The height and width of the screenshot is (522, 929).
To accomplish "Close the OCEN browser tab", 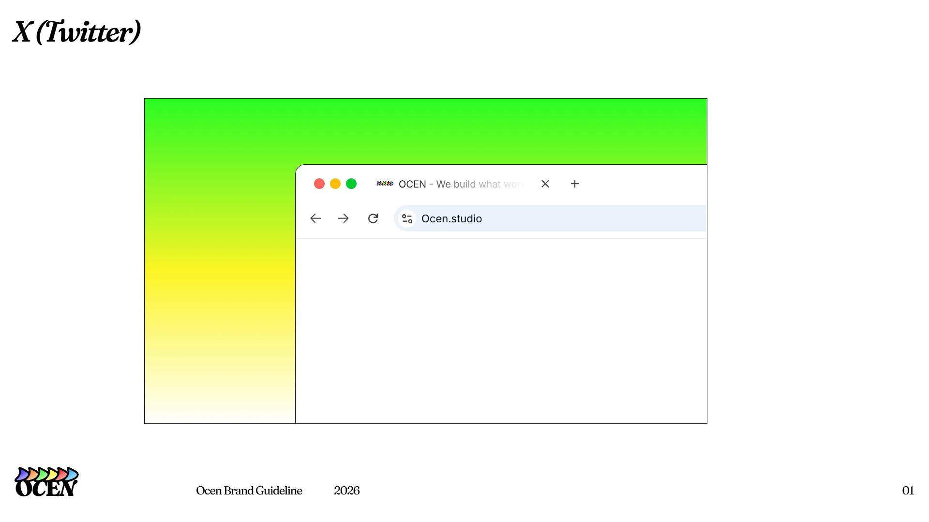I will pyautogui.click(x=545, y=184).
